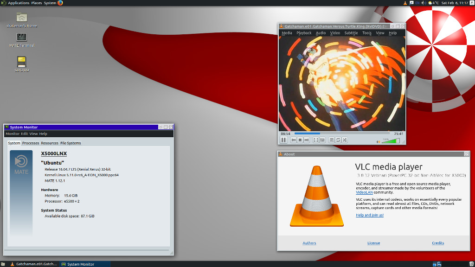Open the VLC Help menu
The height and width of the screenshot is (267, 475).
(x=392, y=33)
